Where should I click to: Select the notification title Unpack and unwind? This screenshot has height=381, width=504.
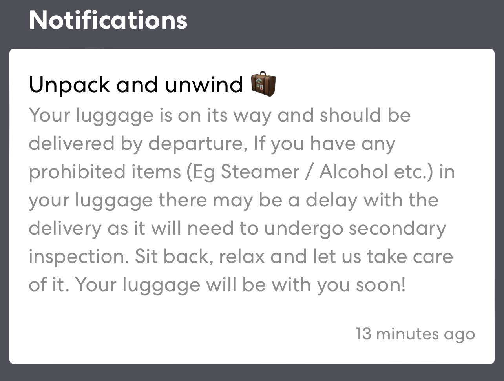136,85
